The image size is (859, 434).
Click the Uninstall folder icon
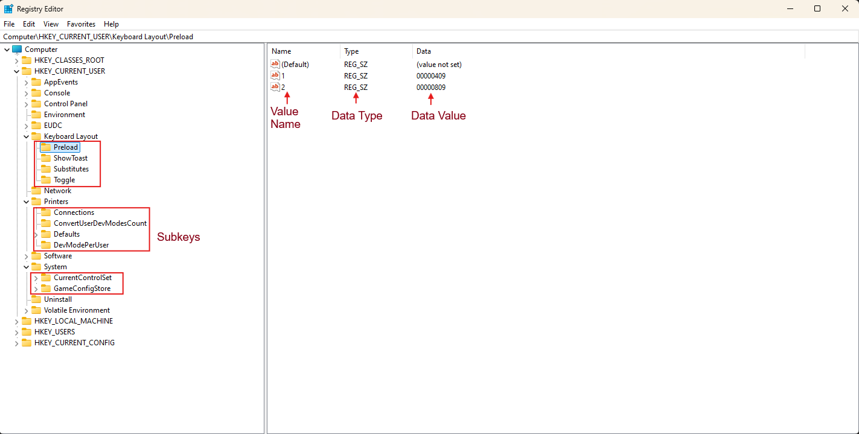point(36,299)
